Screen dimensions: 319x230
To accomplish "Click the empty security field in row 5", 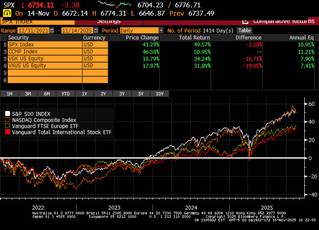I will 45,73.
